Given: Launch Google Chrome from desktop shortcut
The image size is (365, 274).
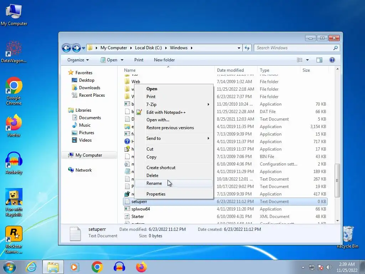Looking at the screenshot, I should pos(14,91).
